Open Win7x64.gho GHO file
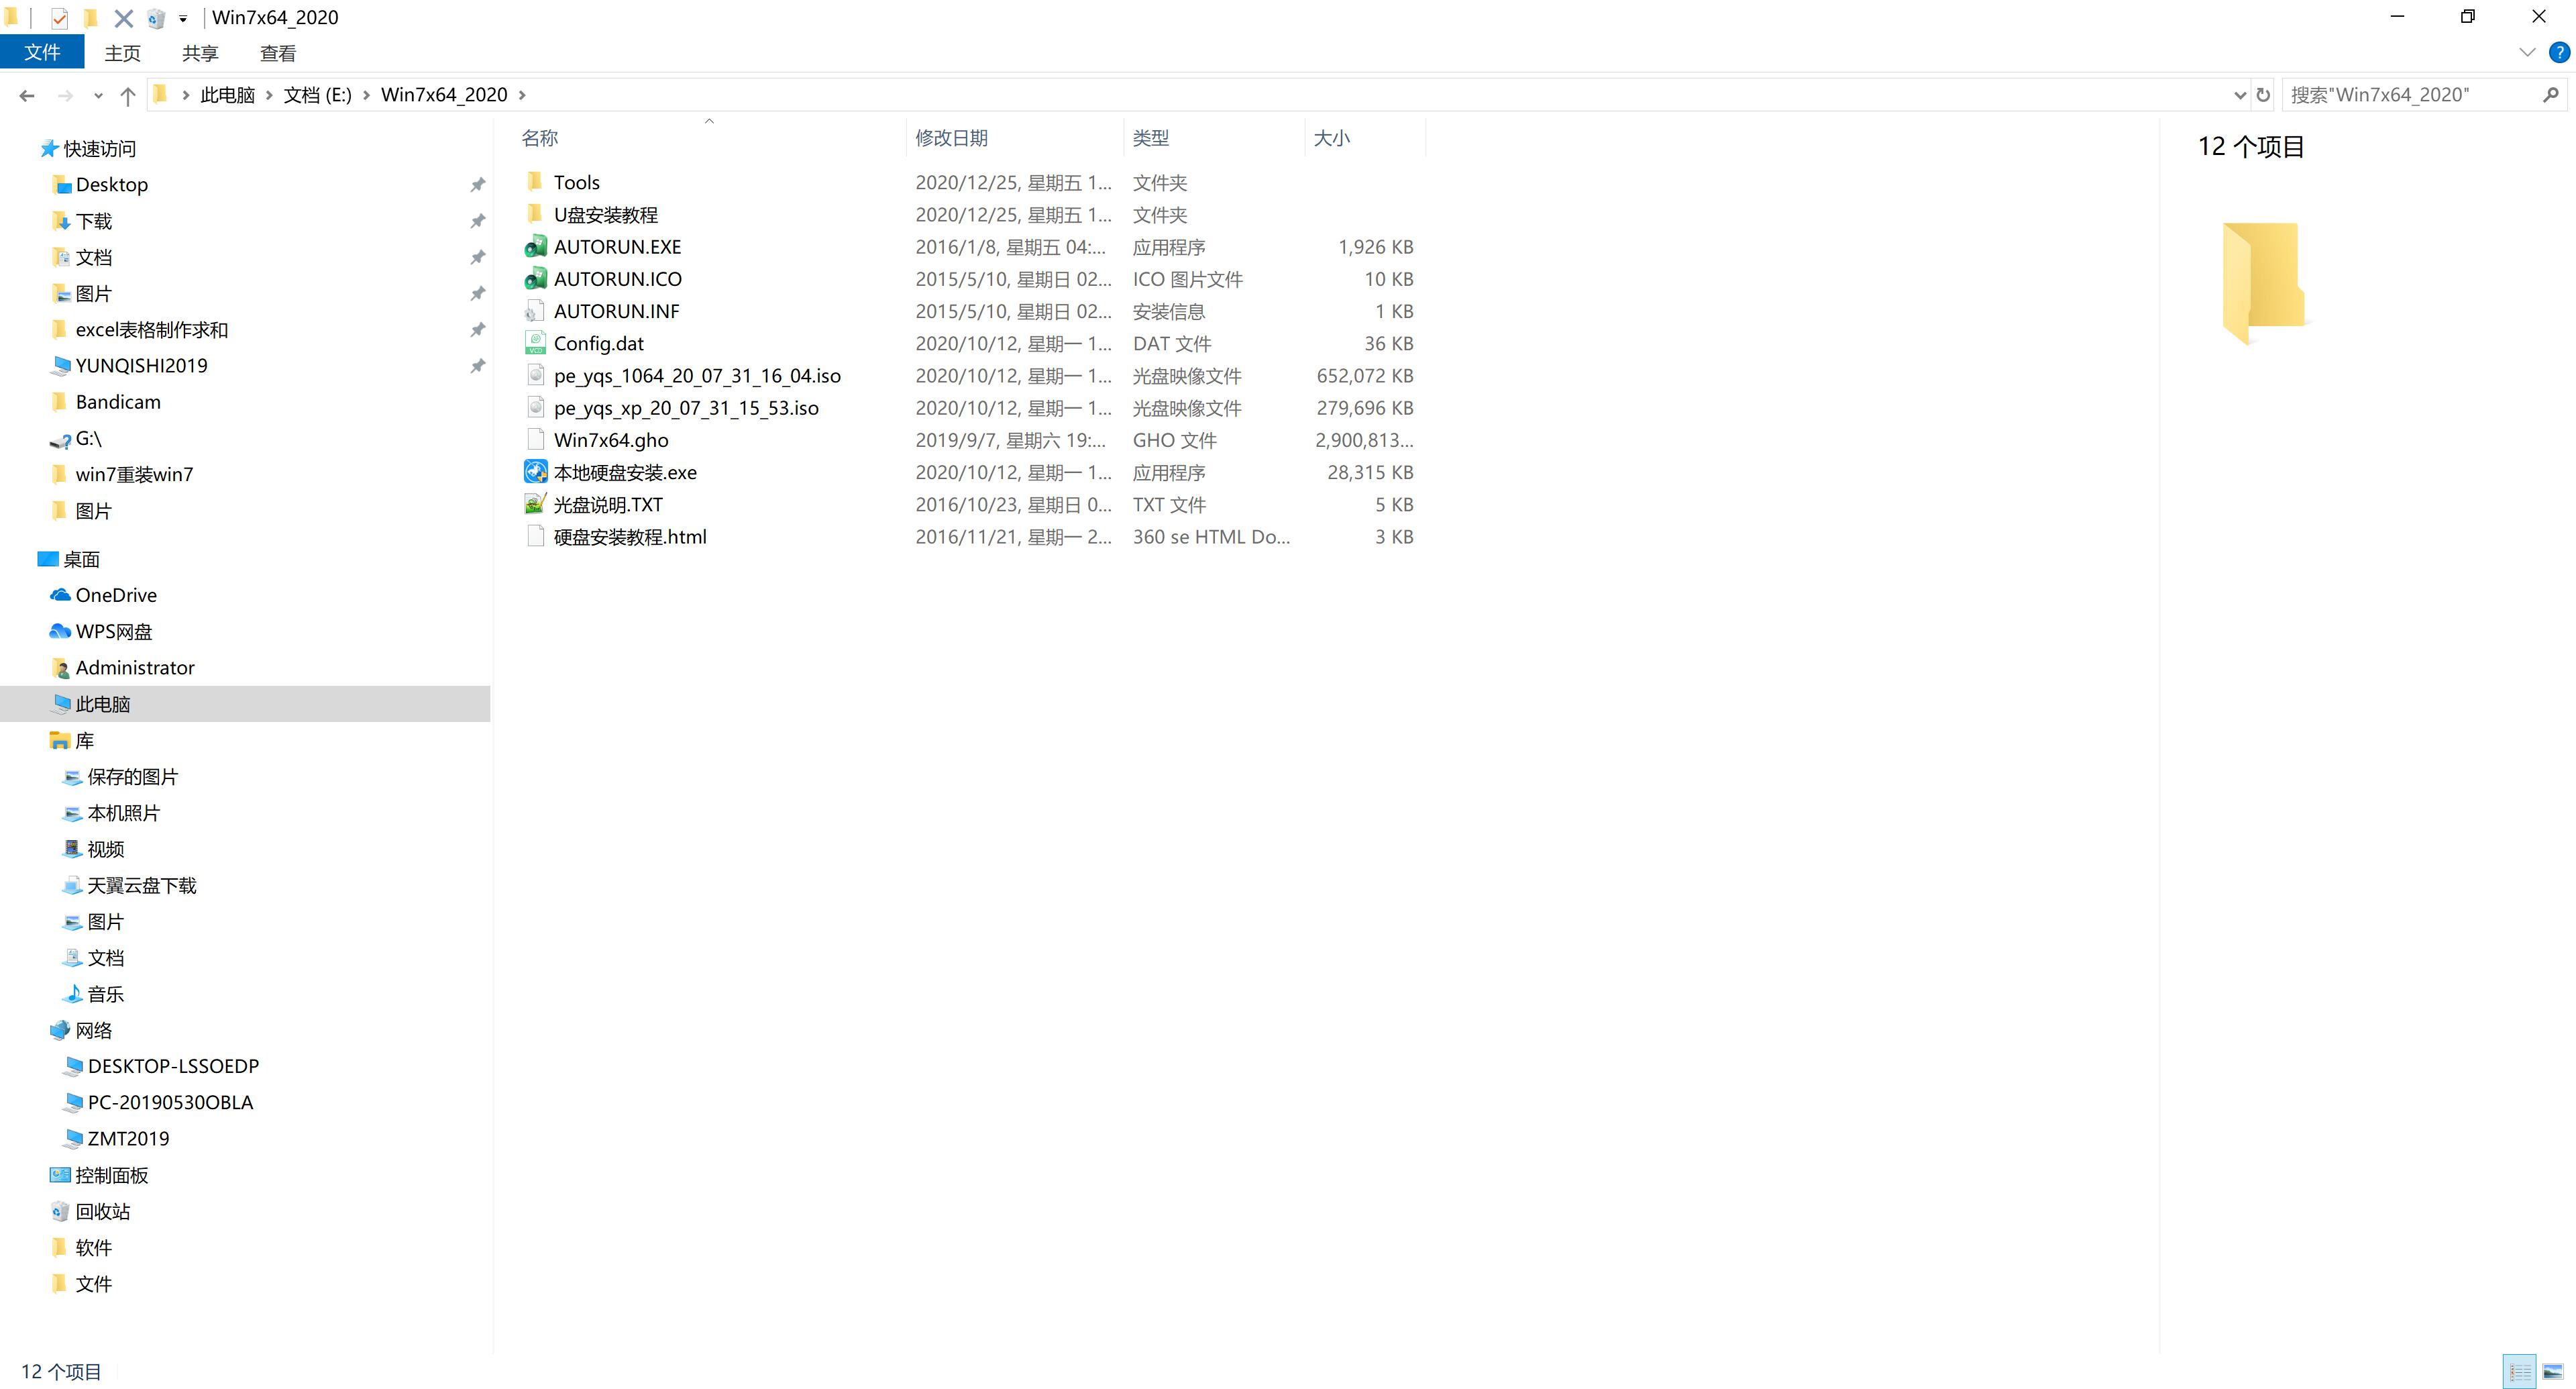The image size is (2576, 1389). pos(610,440)
